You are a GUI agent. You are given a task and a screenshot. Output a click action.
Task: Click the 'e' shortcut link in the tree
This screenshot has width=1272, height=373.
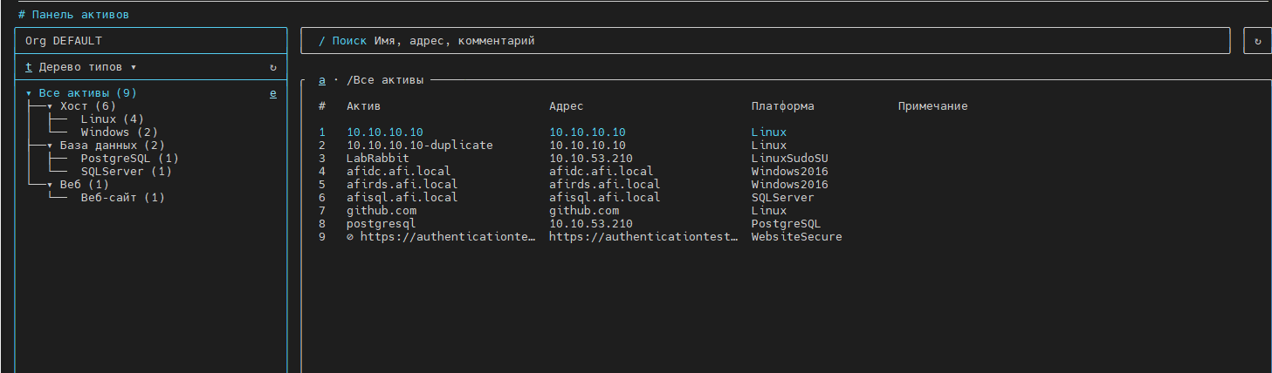[x=273, y=93]
